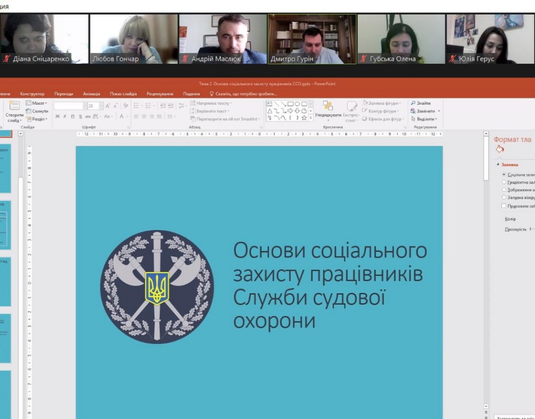Click the court guard service emblem image

(157, 287)
